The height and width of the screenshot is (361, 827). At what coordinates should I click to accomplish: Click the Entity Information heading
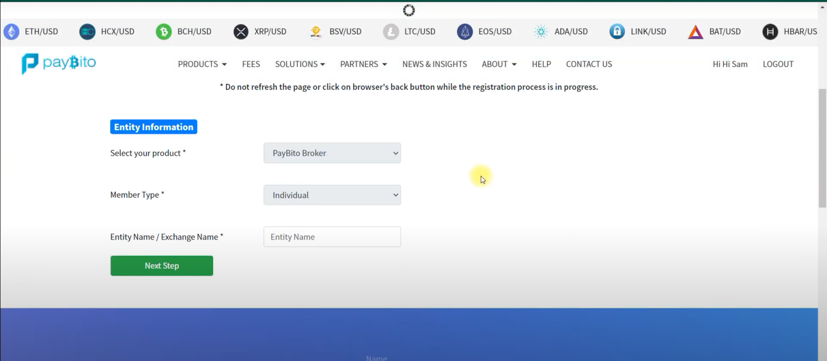pos(153,127)
